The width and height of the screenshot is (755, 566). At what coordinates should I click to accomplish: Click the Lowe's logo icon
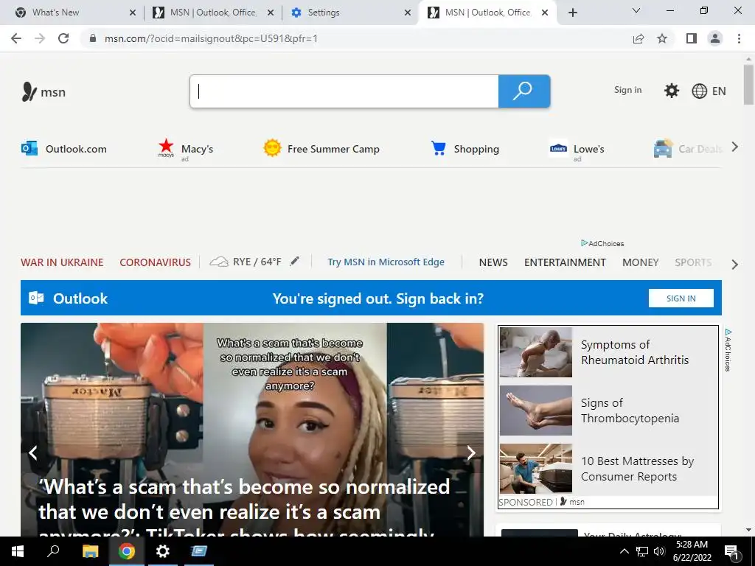pyautogui.click(x=558, y=149)
